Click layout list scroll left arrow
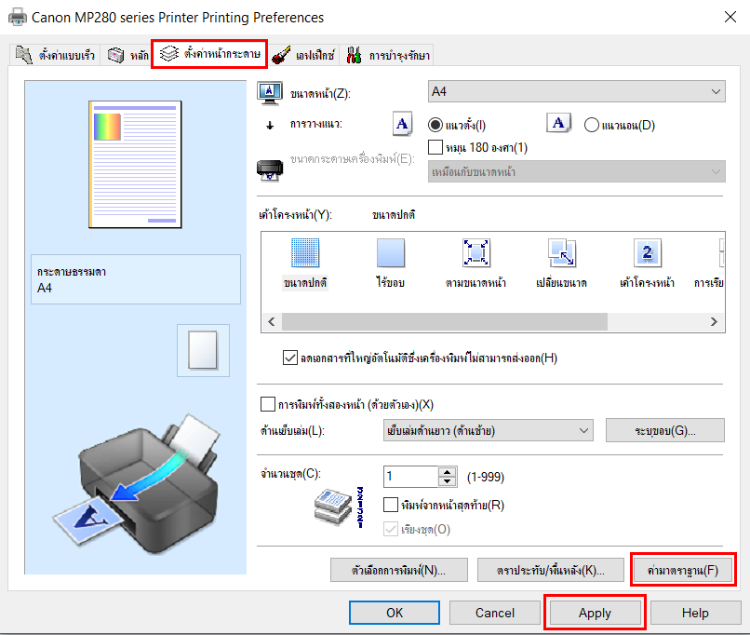Viewport: 750px width, 635px height. coord(272,321)
